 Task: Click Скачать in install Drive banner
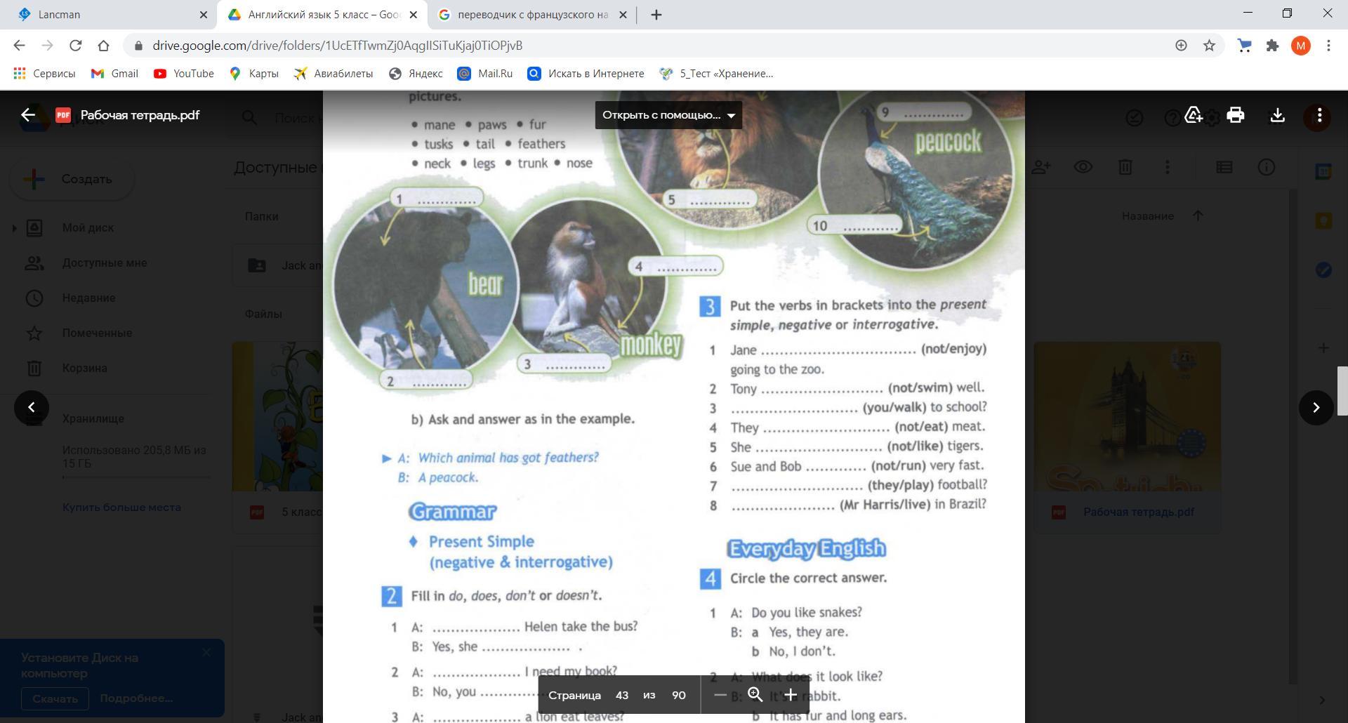click(55, 698)
